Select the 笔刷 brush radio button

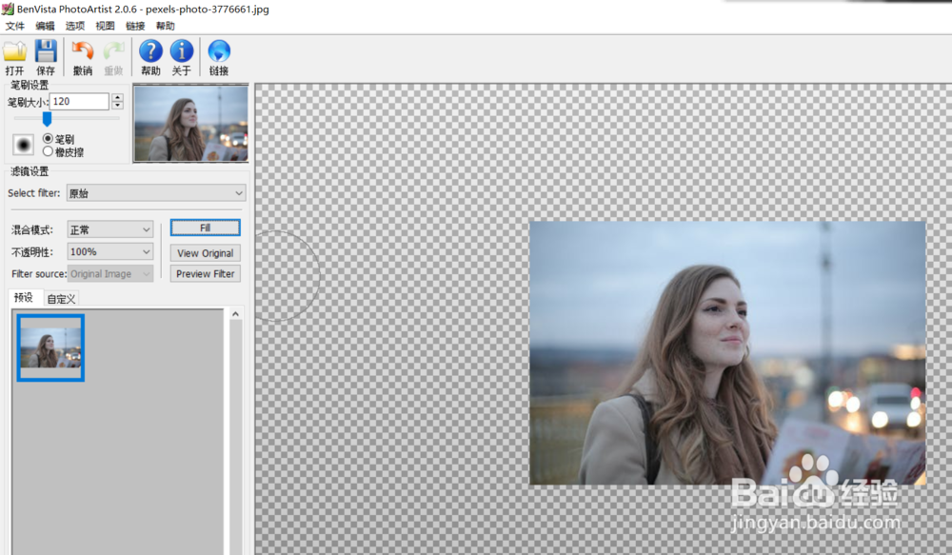(x=48, y=138)
